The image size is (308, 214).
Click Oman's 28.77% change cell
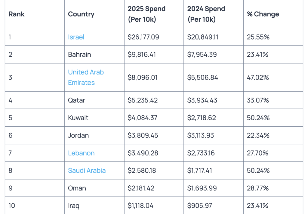coord(258,188)
